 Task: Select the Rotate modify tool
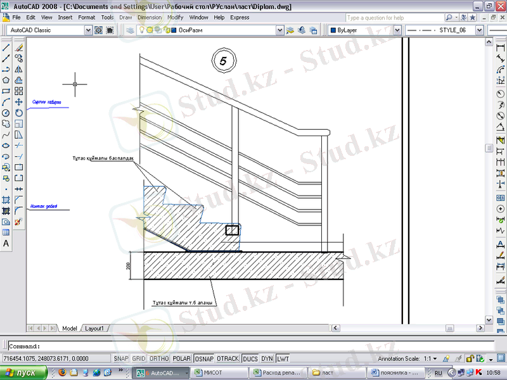(19, 113)
